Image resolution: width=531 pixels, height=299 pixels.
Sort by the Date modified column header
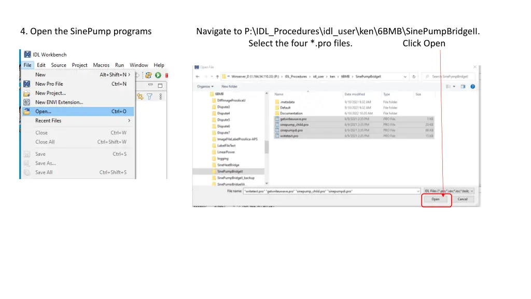point(355,94)
